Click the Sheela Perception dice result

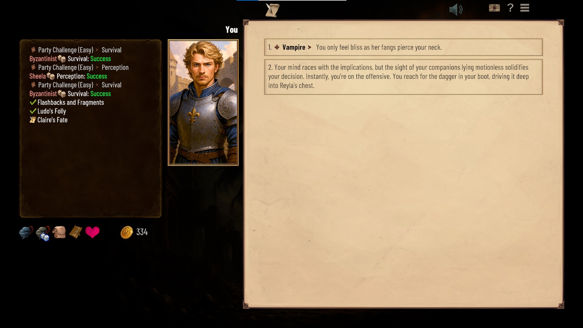[x=68, y=76]
